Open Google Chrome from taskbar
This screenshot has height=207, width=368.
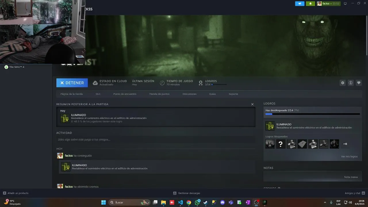(x=189, y=202)
